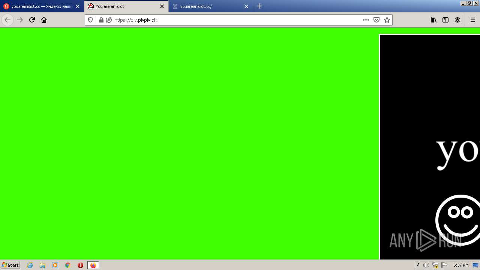
Task: Open the volume speaker control
Action: click(426, 265)
